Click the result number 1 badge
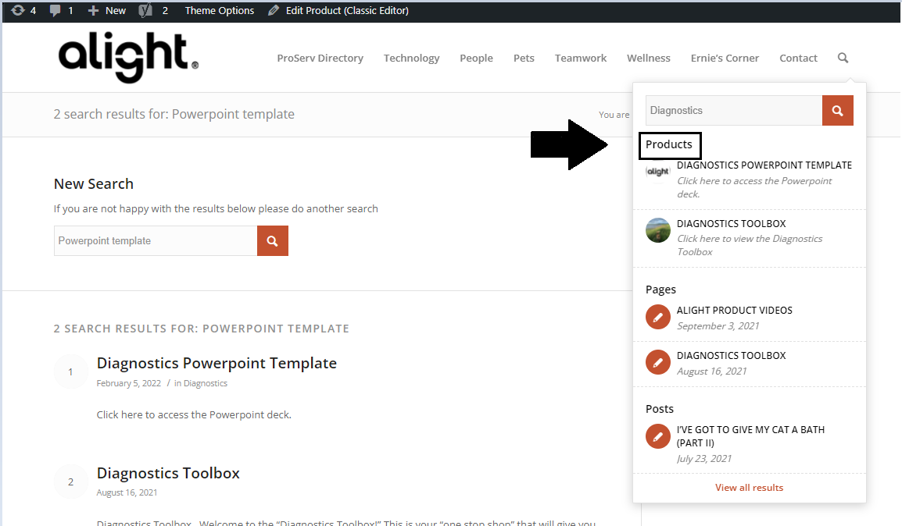902x526 pixels. [71, 371]
